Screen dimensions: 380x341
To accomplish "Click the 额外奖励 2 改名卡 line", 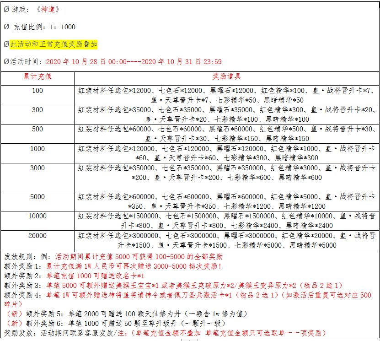I will (74, 276).
